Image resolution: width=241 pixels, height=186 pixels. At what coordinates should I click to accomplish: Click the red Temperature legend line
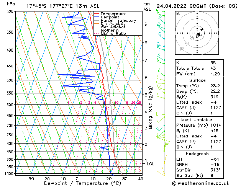(x=96, y=14)
